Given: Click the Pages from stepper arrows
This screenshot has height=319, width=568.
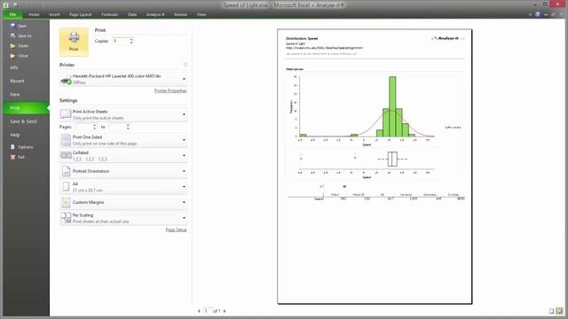Looking at the screenshot, I should pos(95,127).
